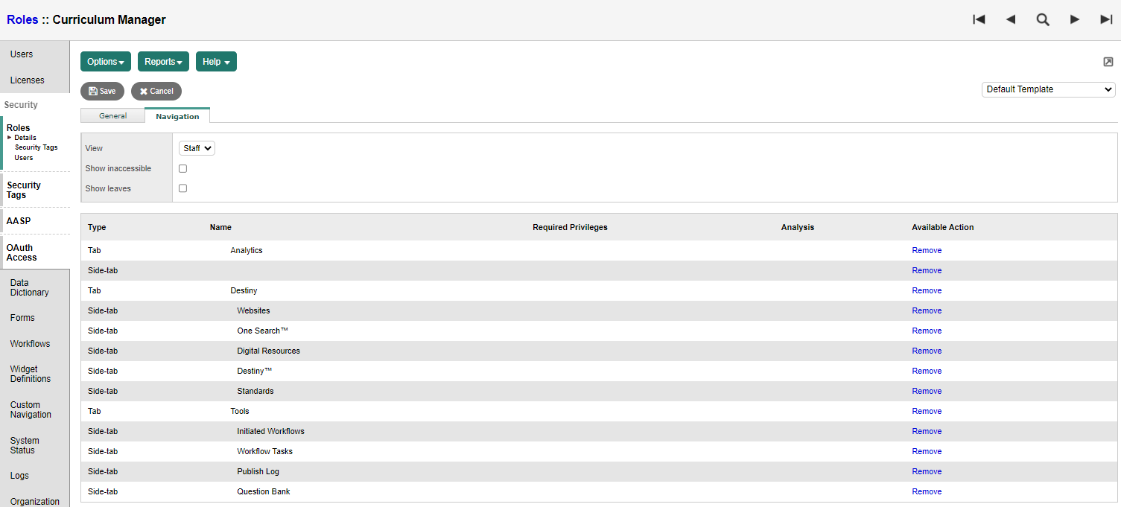Click the next record arrow icon
Viewport: 1121px width, 507px height.
1075,19
